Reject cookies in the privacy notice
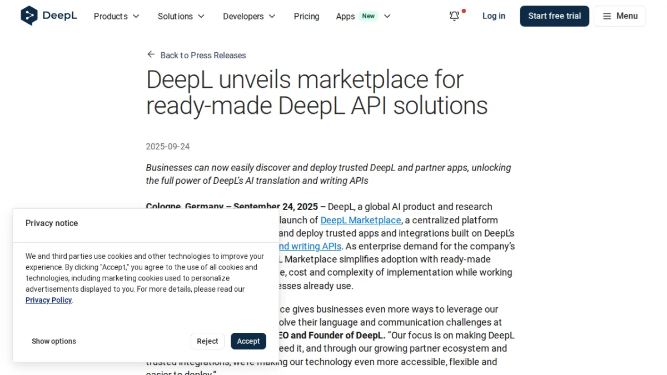This screenshot has width=667, height=375. (207, 341)
